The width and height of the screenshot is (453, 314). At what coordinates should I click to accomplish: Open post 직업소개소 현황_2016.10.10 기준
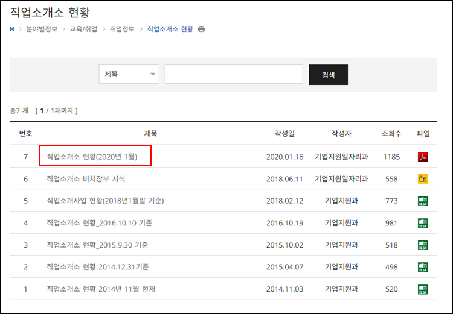99,223
